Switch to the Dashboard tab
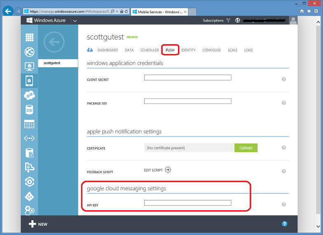 click(x=108, y=50)
